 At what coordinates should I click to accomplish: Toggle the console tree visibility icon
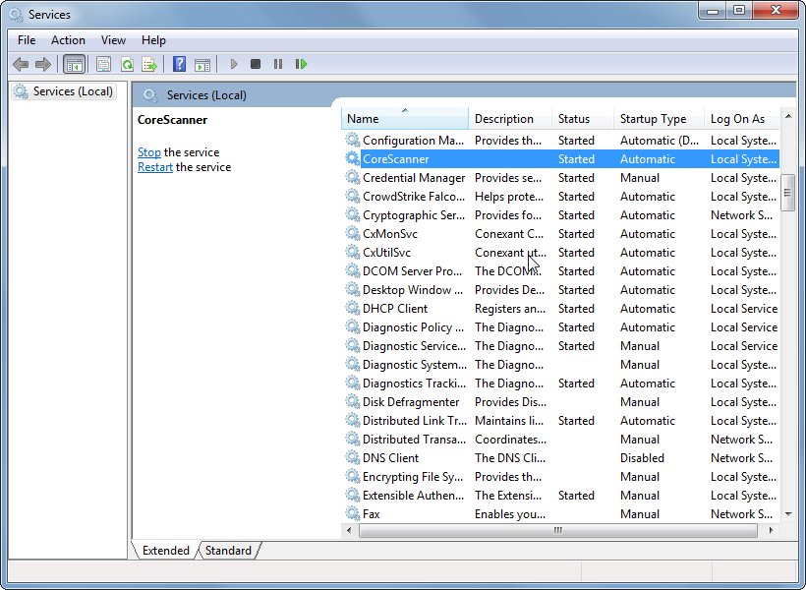coord(75,64)
